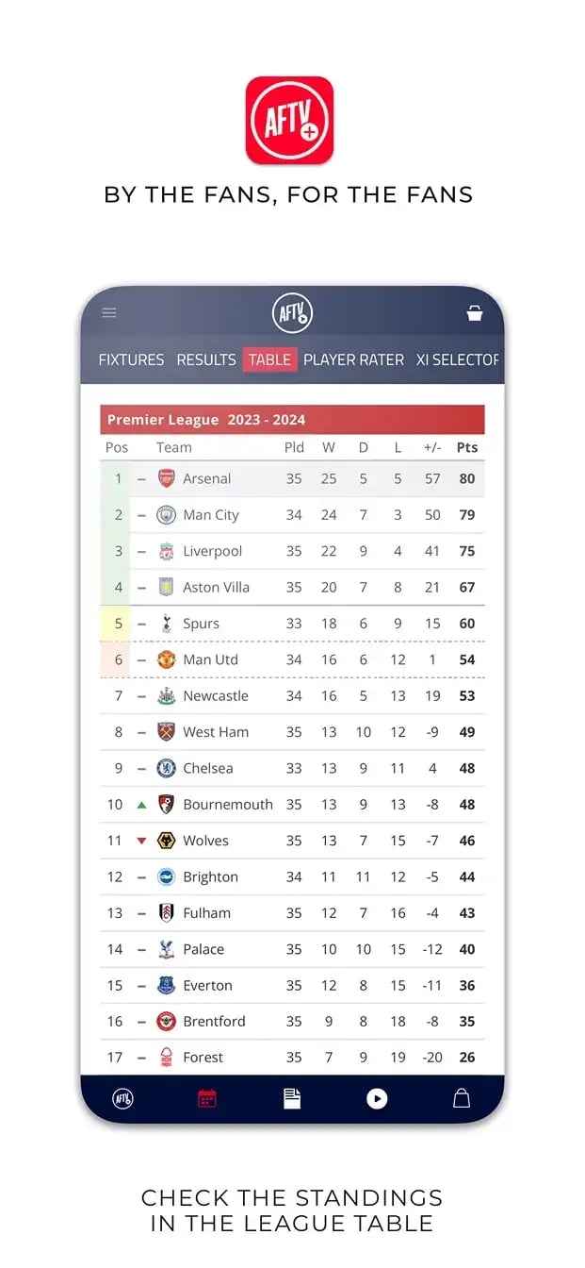The image size is (585, 1268).
Task: Select the Liverpool row in the table
Action: (x=292, y=551)
